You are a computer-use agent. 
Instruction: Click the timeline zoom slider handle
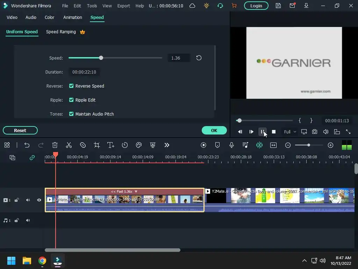309,145
